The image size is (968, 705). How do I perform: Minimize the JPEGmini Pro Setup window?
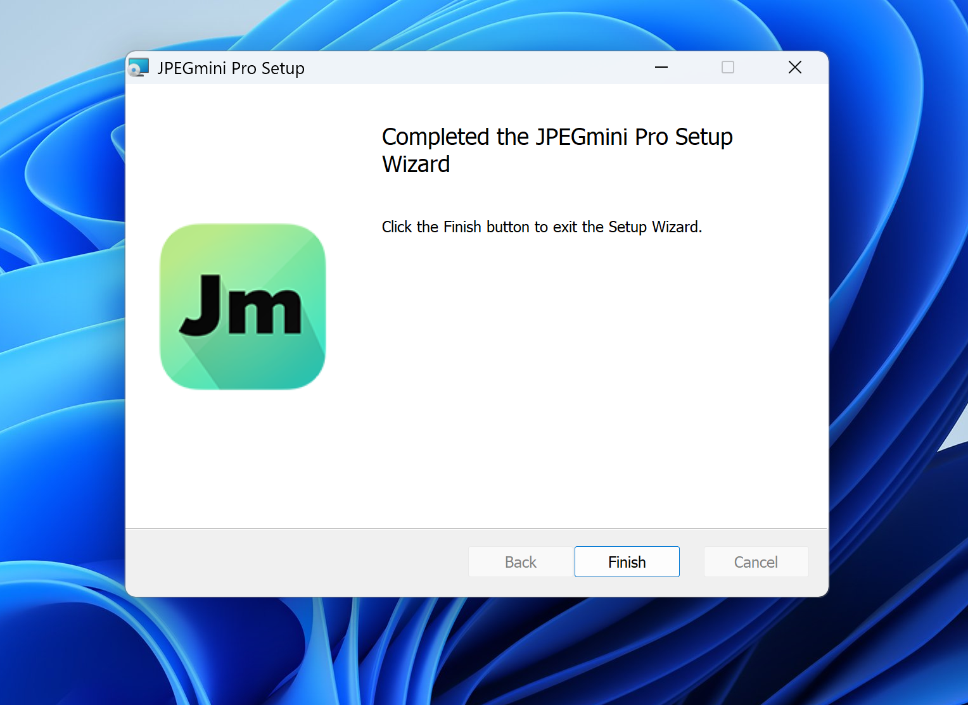pos(661,68)
